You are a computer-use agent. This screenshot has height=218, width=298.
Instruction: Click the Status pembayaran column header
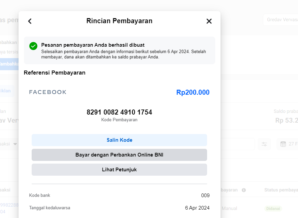pyautogui.click(x=281, y=190)
